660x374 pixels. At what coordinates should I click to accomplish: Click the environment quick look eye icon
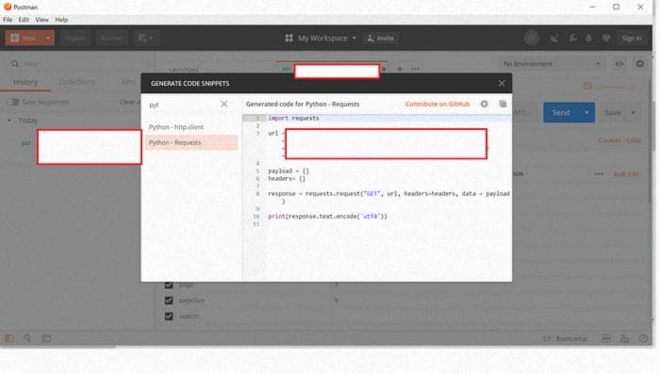coord(619,64)
